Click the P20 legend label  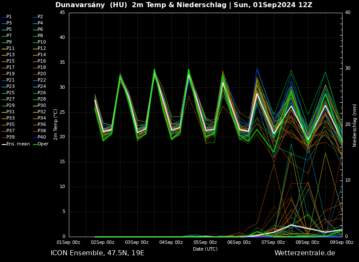tap(41, 74)
